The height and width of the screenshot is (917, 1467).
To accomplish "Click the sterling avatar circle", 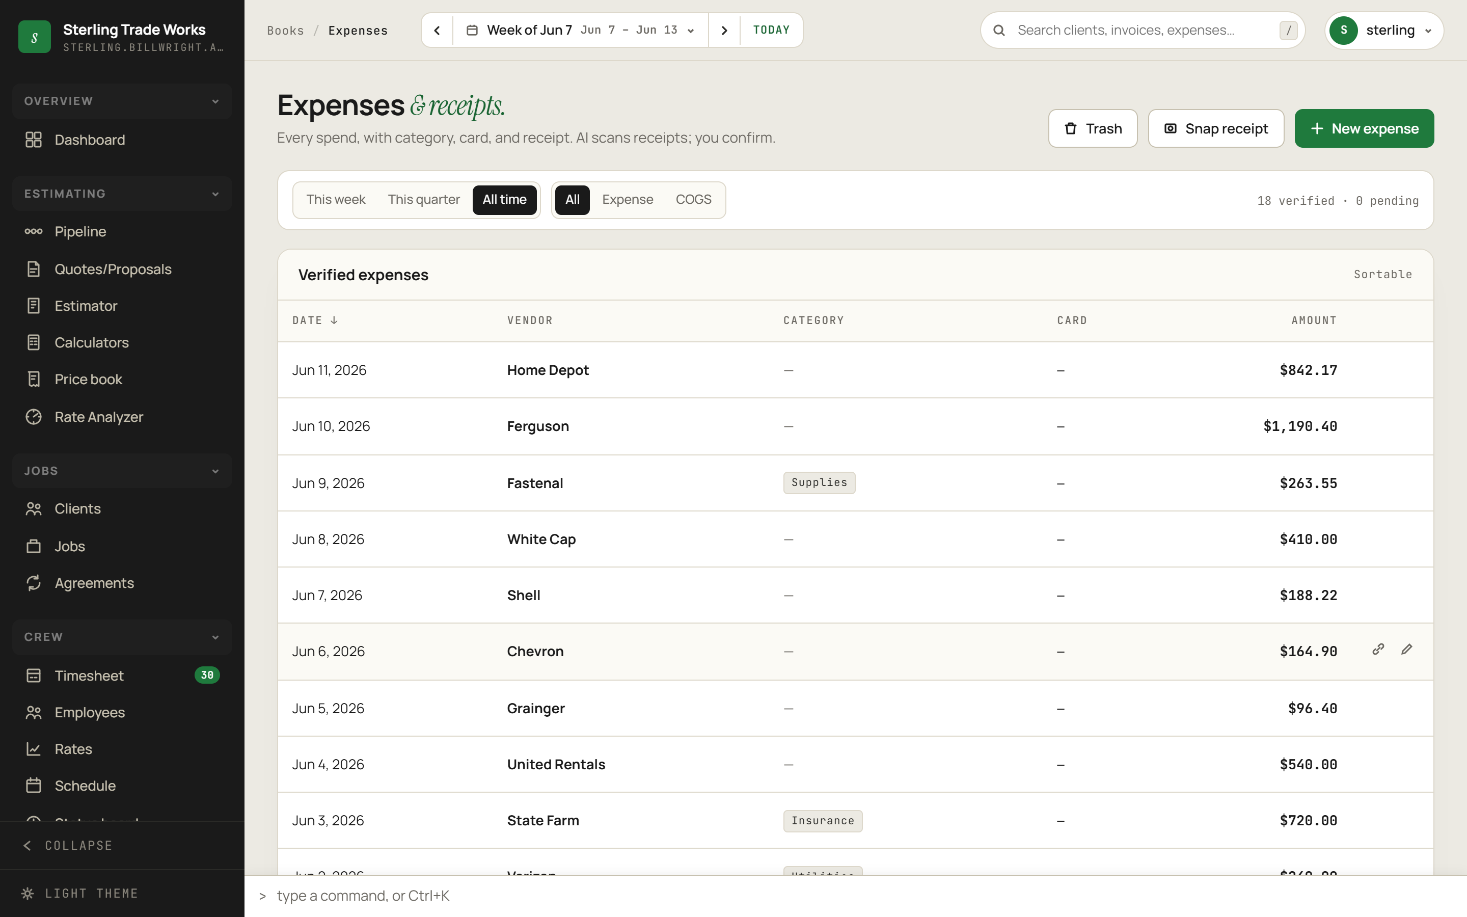I will 1344,31.
